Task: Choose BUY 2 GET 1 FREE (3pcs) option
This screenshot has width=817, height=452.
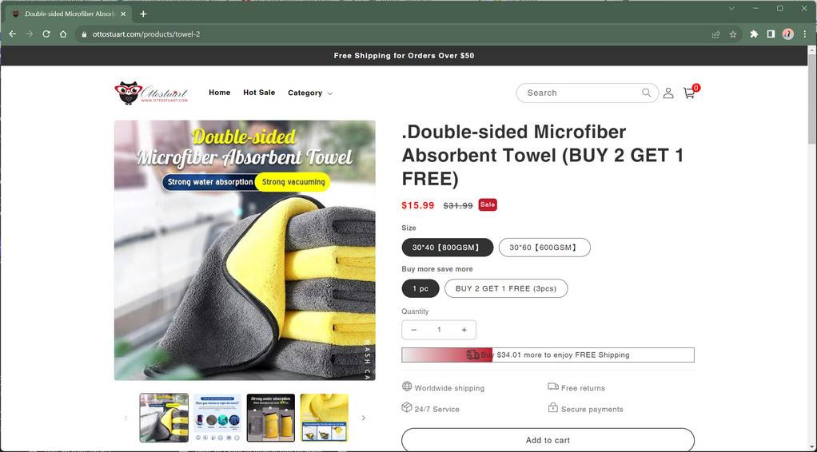Action: click(x=506, y=288)
